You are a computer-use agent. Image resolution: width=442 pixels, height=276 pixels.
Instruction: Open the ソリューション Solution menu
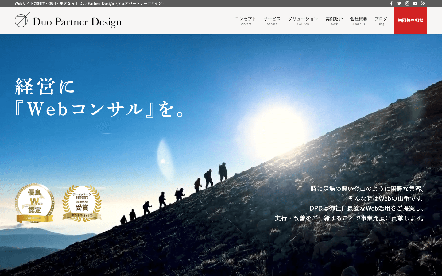tap(303, 21)
